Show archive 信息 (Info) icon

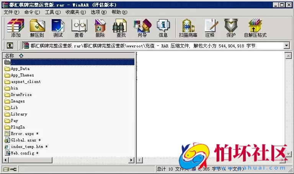[x=163, y=28]
